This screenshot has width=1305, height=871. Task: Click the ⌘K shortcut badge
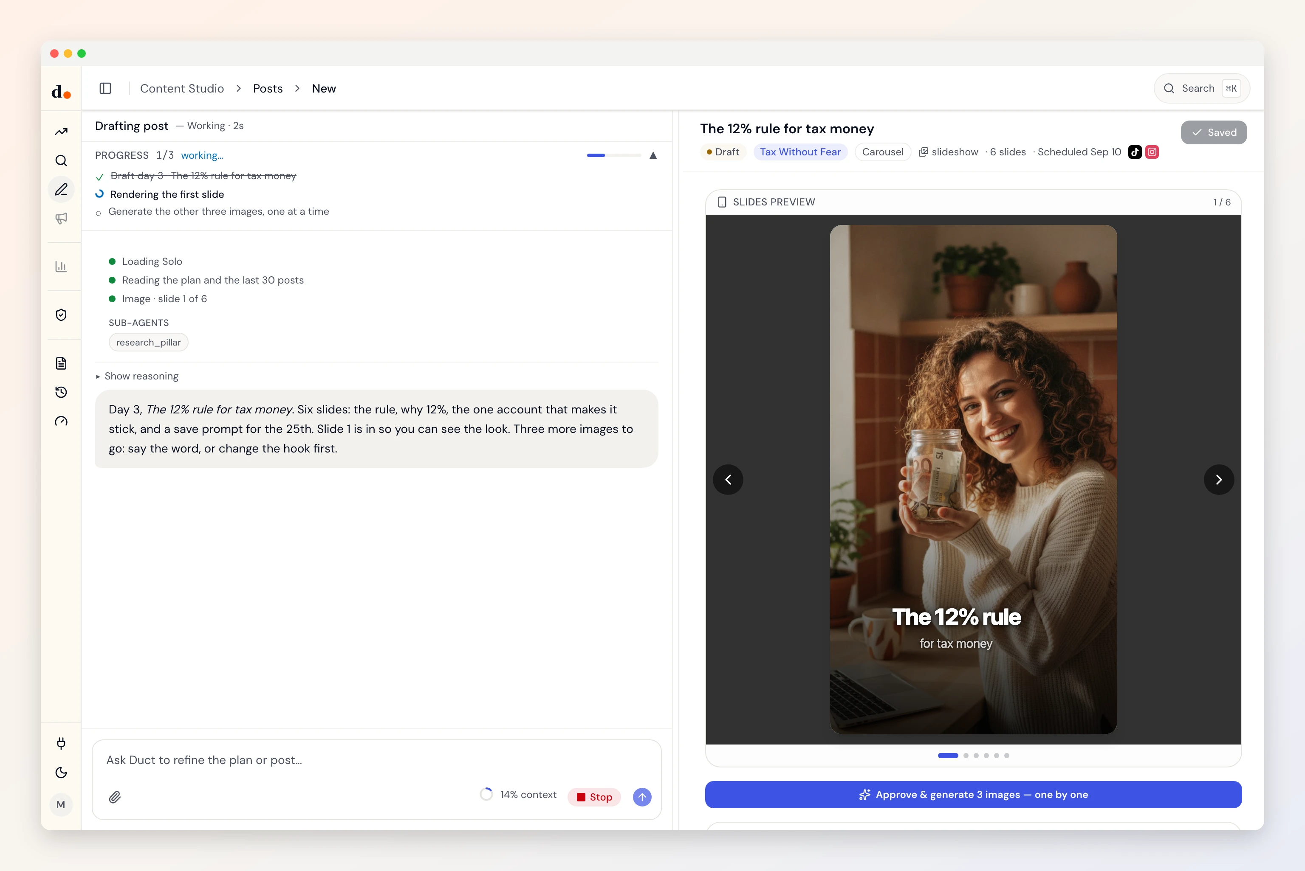pos(1231,88)
